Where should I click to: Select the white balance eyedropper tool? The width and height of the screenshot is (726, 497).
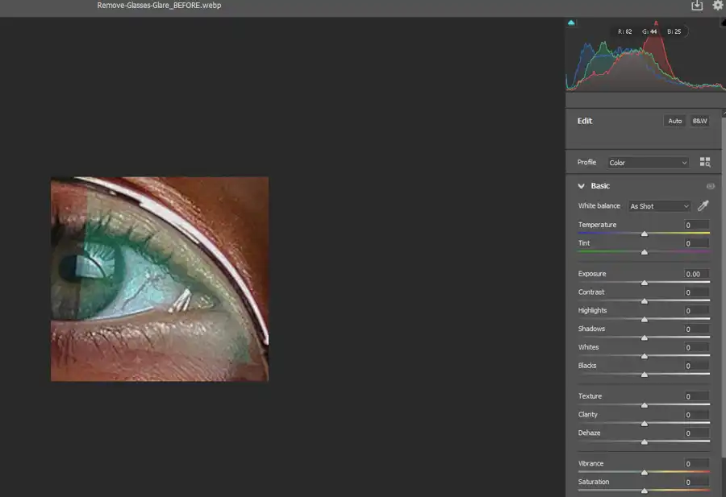tap(703, 205)
